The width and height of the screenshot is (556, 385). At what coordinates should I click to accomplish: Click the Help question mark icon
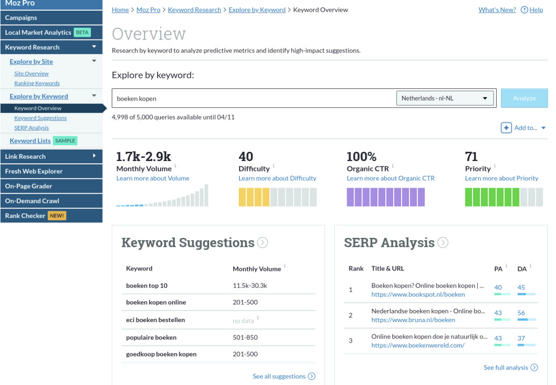pos(524,10)
